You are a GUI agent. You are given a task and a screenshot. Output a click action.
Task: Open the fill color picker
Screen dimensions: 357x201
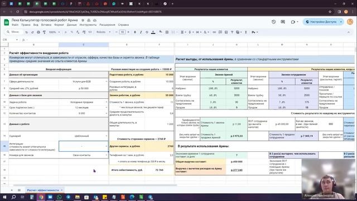[x=161, y=32]
